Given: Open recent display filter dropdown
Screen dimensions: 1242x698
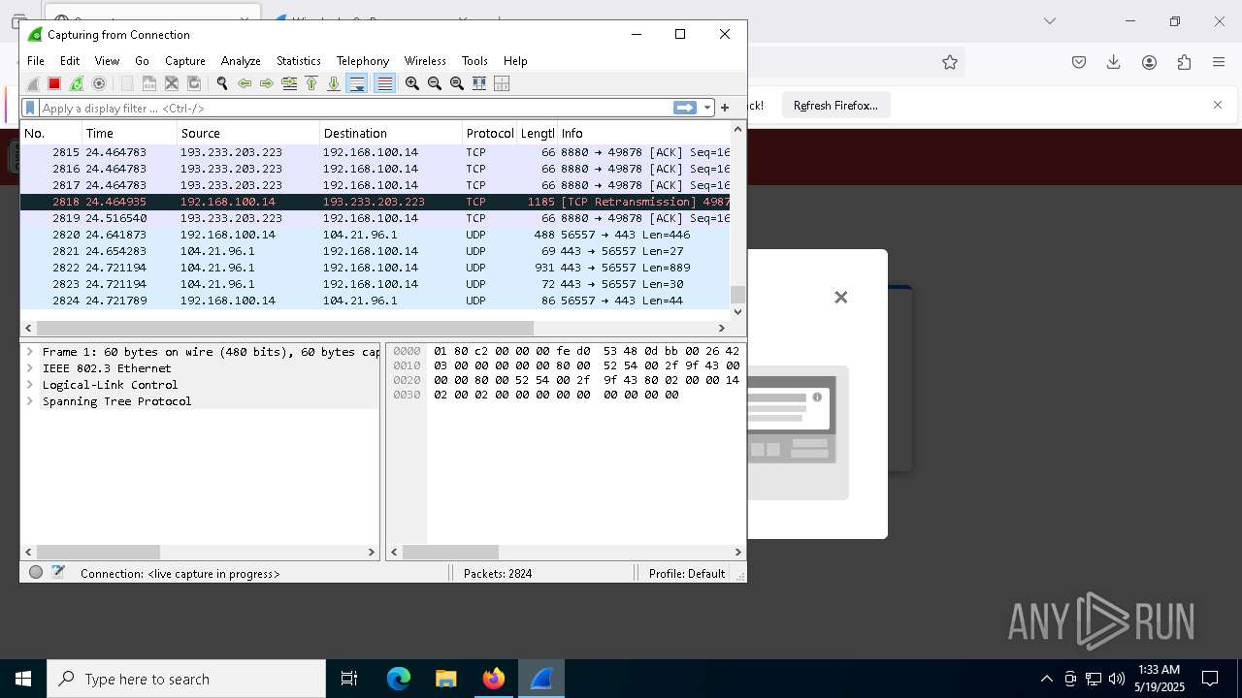Looking at the screenshot, I should [708, 108].
